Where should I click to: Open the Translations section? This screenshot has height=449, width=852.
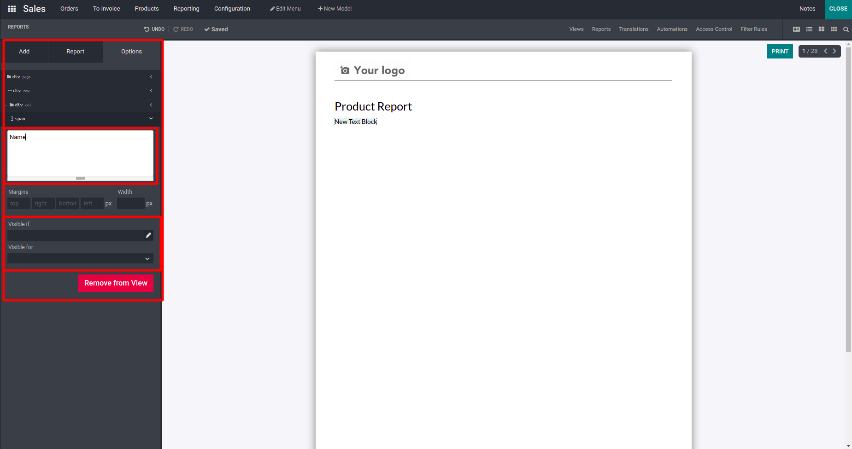634,29
